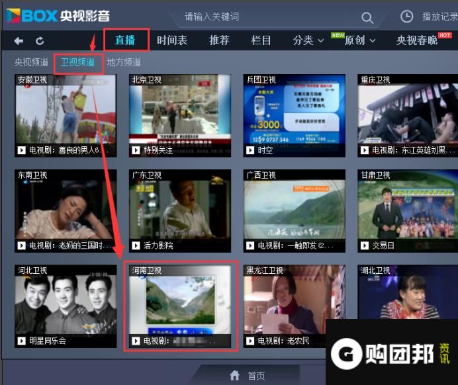Click the 播放记录 link
The image size is (458, 385).
440,17
